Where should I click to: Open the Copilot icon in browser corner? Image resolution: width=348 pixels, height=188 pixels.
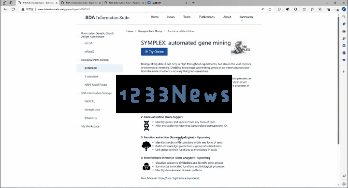(344, 9)
